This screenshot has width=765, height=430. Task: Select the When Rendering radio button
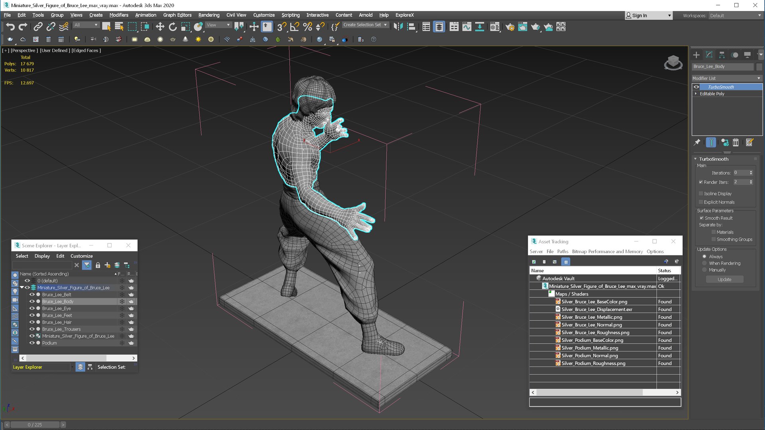(x=704, y=263)
